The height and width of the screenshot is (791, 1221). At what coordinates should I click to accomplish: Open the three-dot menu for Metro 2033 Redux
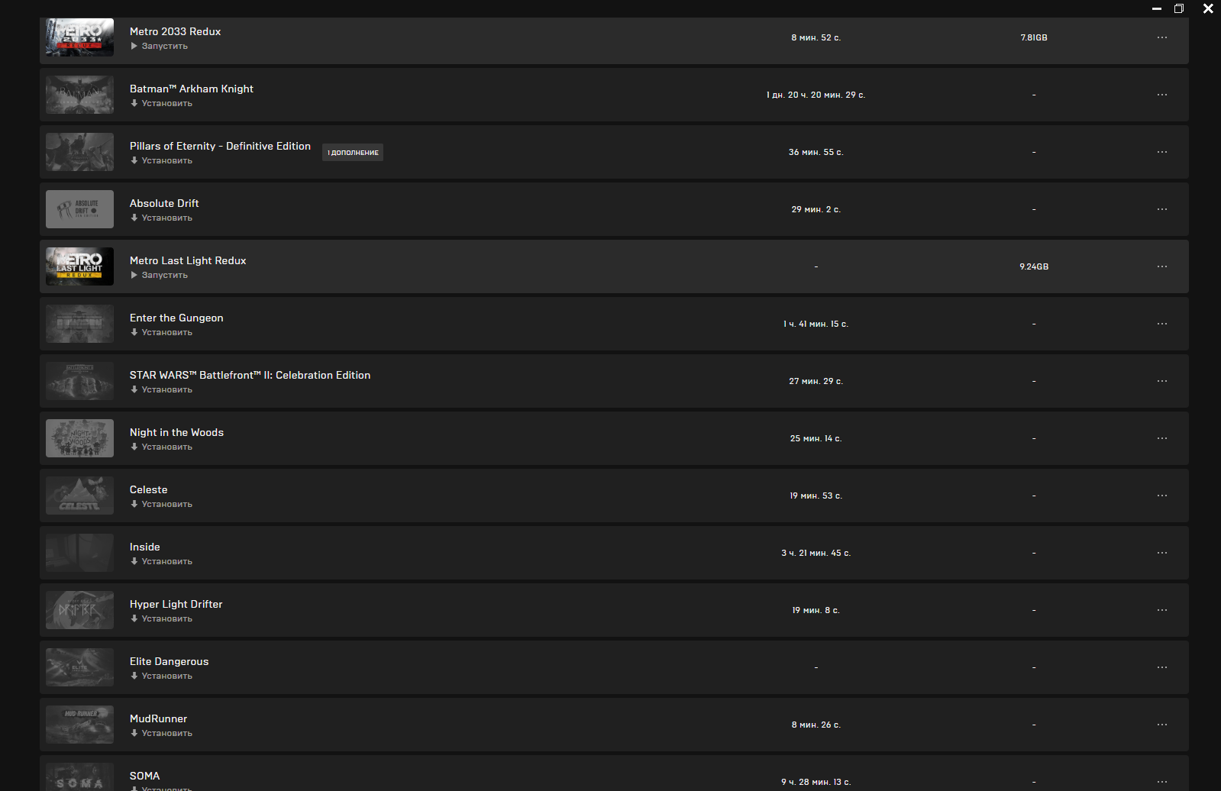[x=1161, y=37]
